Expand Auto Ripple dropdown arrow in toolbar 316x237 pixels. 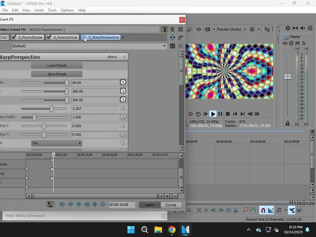click(285, 210)
